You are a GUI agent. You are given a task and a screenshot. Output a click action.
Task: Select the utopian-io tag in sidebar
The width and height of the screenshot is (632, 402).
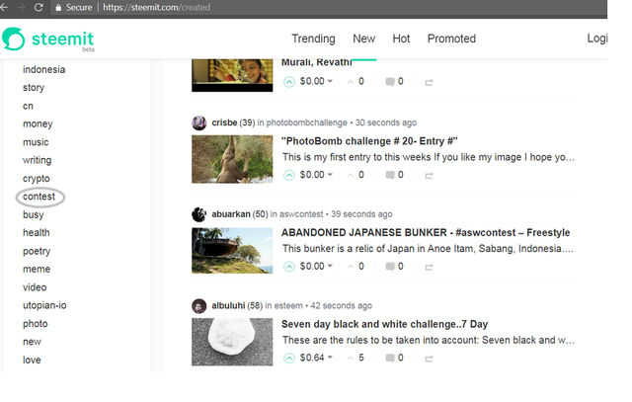tap(44, 305)
